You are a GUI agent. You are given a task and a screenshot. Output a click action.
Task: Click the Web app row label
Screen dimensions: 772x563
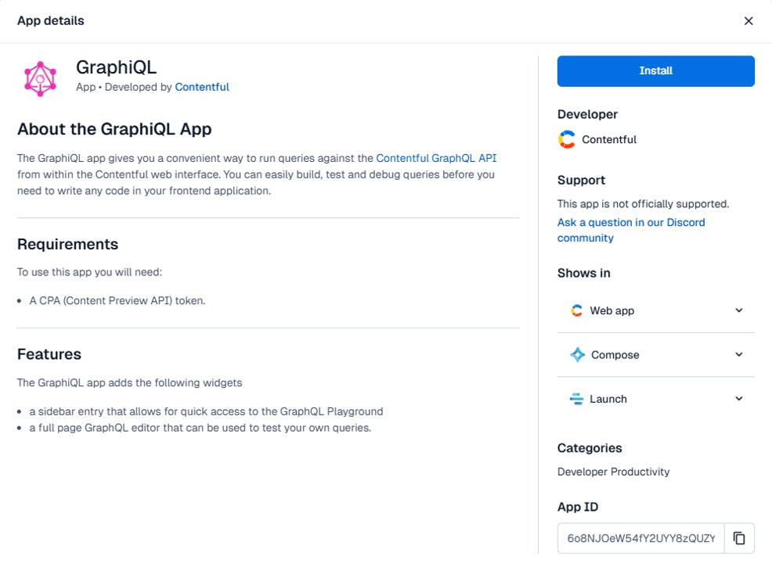(612, 310)
